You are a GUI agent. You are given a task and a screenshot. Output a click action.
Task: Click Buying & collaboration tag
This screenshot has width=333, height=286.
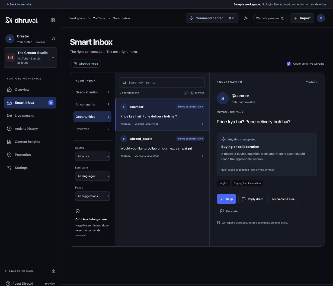(x=247, y=183)
